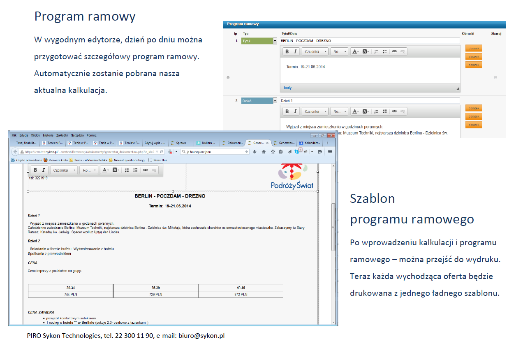Open text color picker in Tytuł row editor

coord(355,51)
